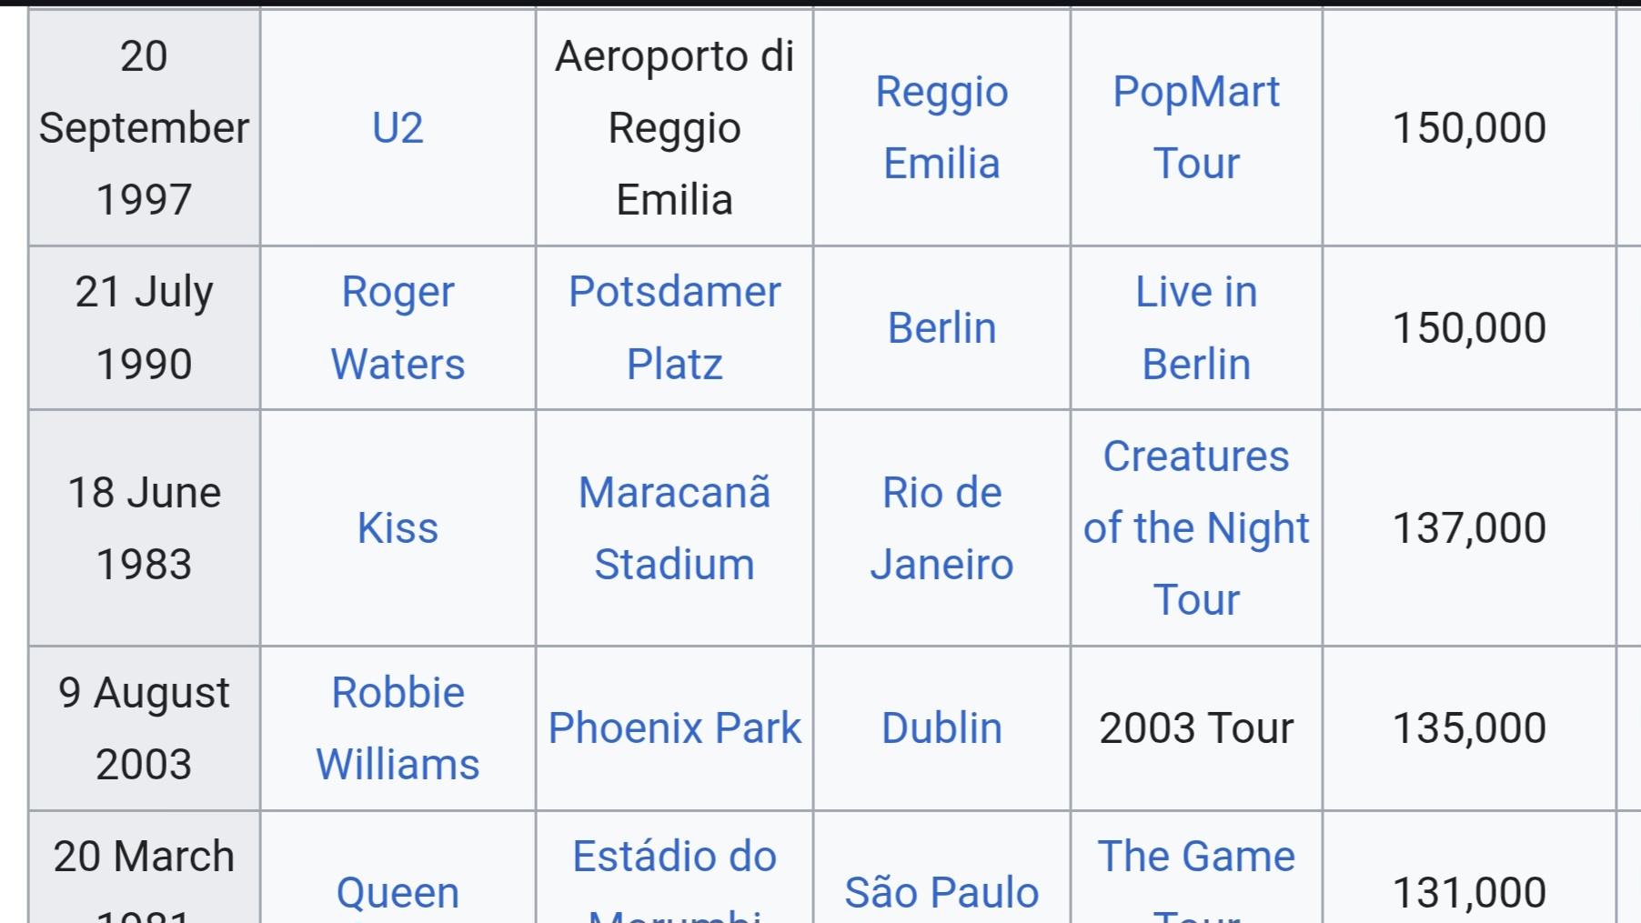Image resolution: width=1641 pixels, height=923 pixels.
Task: Open the Reggio Emilia city link
Action: tap(941, 128)
